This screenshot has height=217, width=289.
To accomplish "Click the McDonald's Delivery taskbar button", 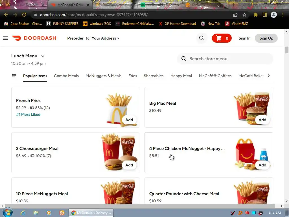I will [x=91, y=213].
